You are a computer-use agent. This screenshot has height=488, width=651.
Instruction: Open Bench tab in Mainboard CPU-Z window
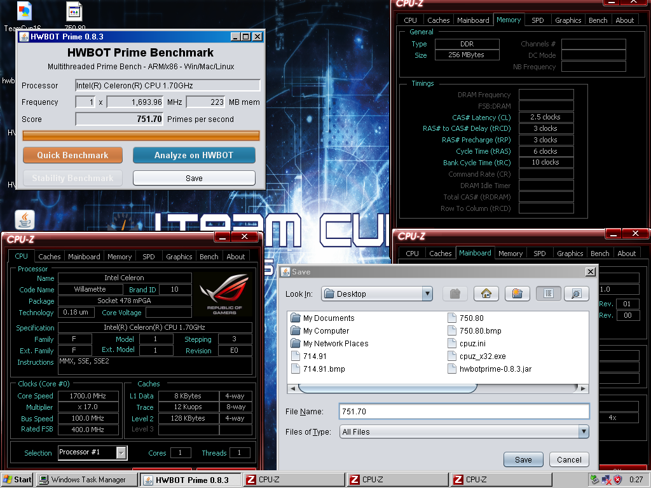pyautogui.click(x=600, y=254)
